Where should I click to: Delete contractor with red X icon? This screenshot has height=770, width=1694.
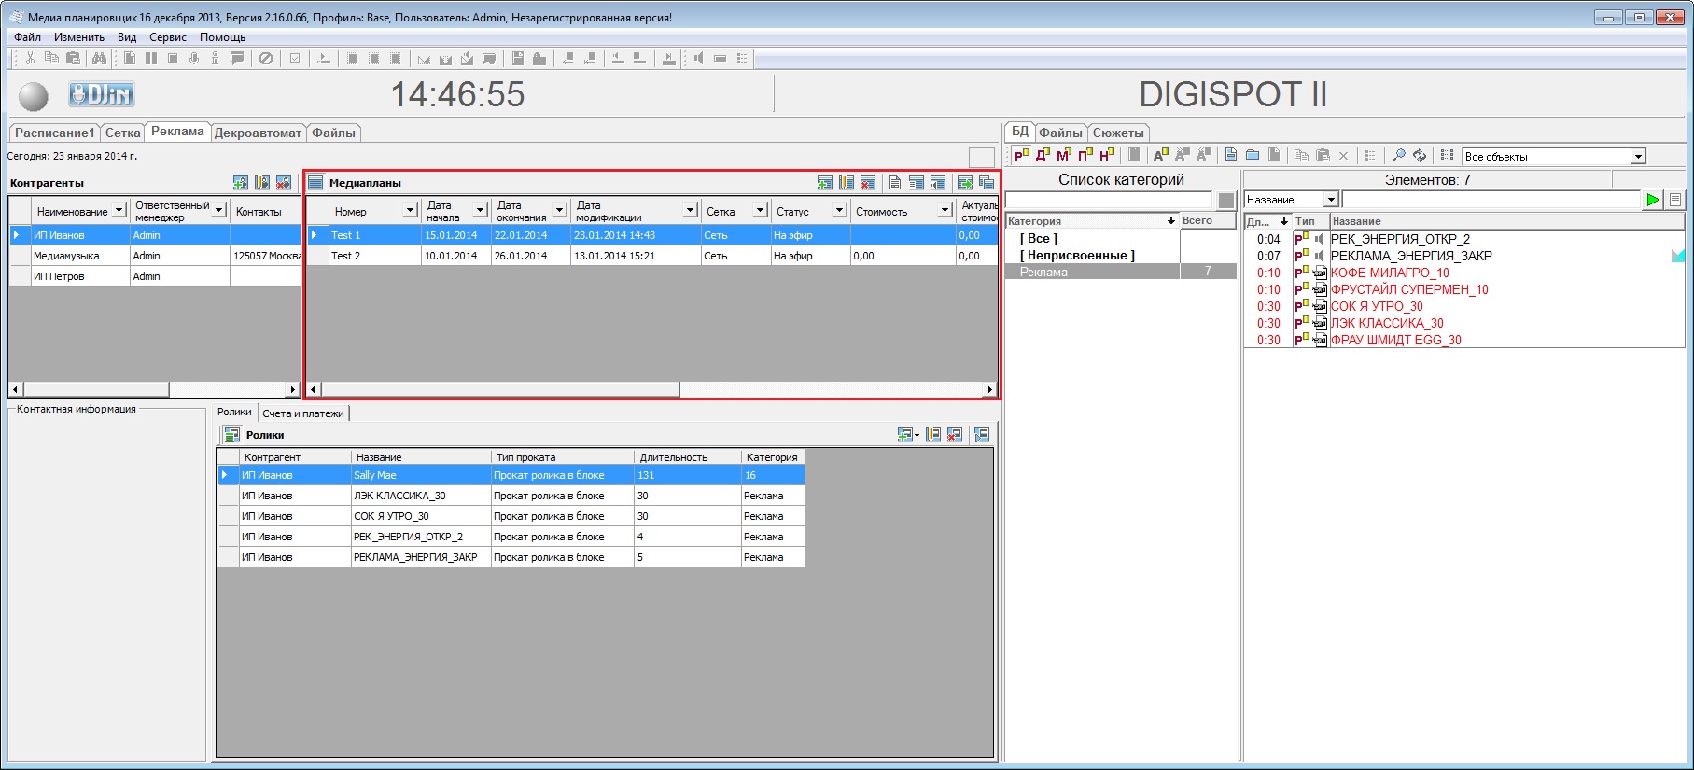[x=284, y=183]
